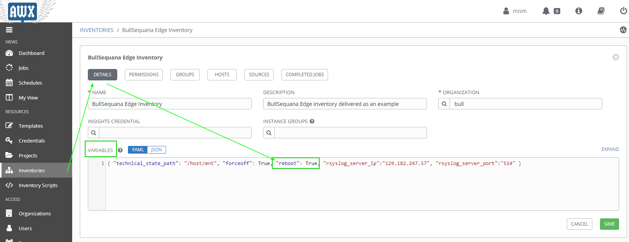Open Jobs page
The height and width of the screenshot is (242, 629).
(23, 68)
